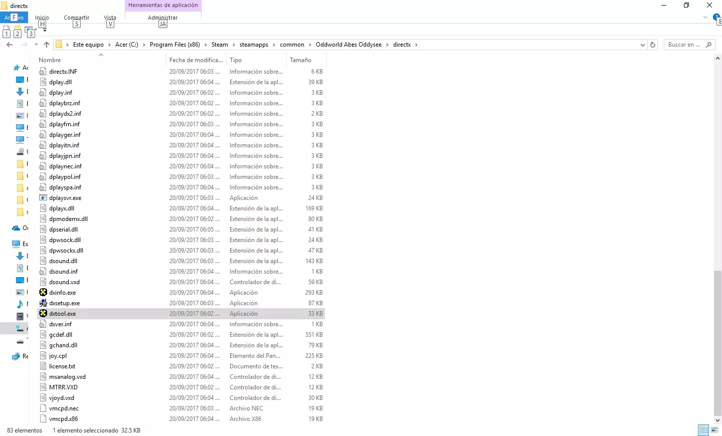Navigate to Program Files (x86) breadcrumb

pyautogui.click(x=175, y=45)
